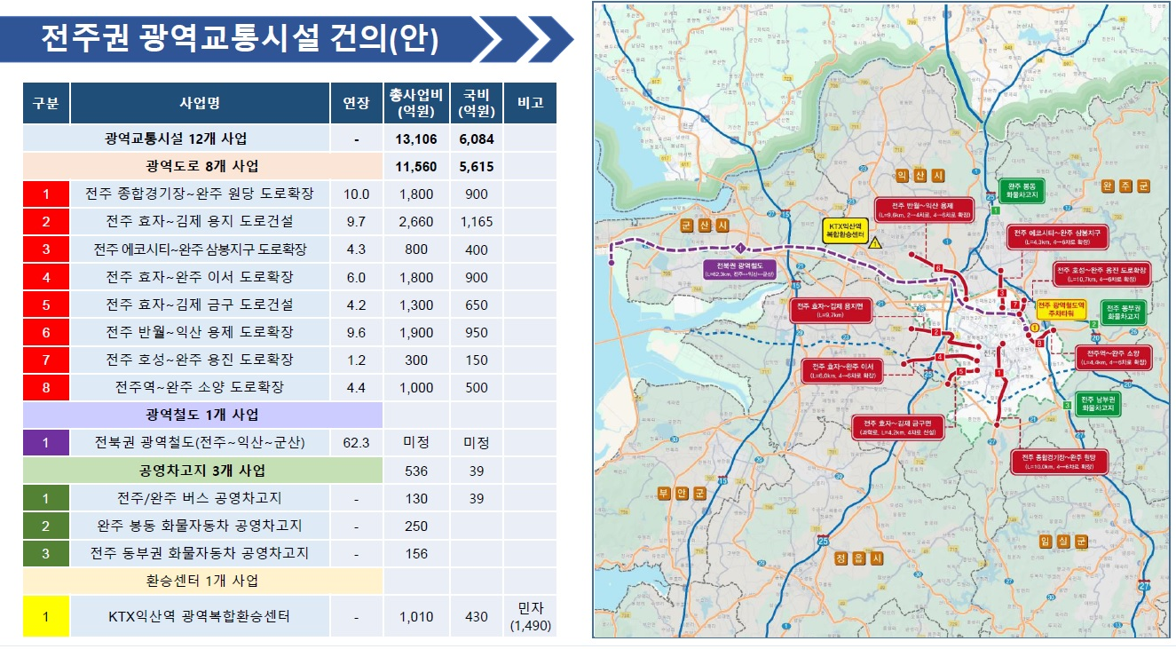1176x649 pixels.
Task: Open the 전주 효자~김제 용지면 map label
Action: (x=833, y=310)
